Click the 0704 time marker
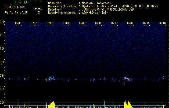The image size is (169, 108). click(x=66, y=23)
